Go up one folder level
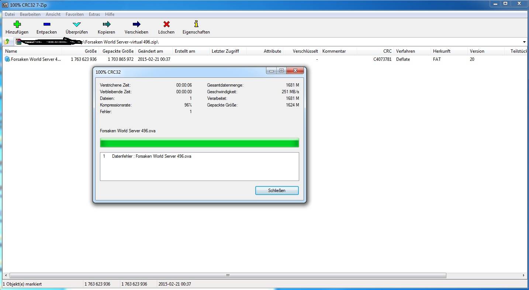 (6, 42)
